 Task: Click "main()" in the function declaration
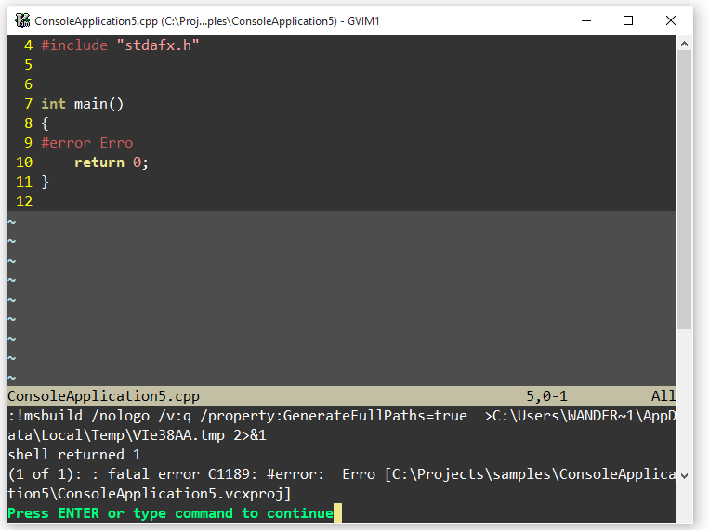(x=98, y=104)
